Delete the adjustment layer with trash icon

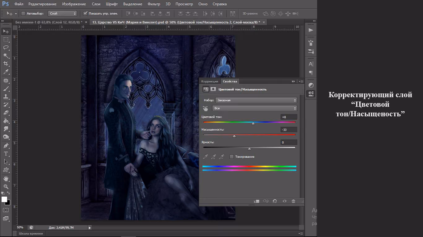pos(293,201)
